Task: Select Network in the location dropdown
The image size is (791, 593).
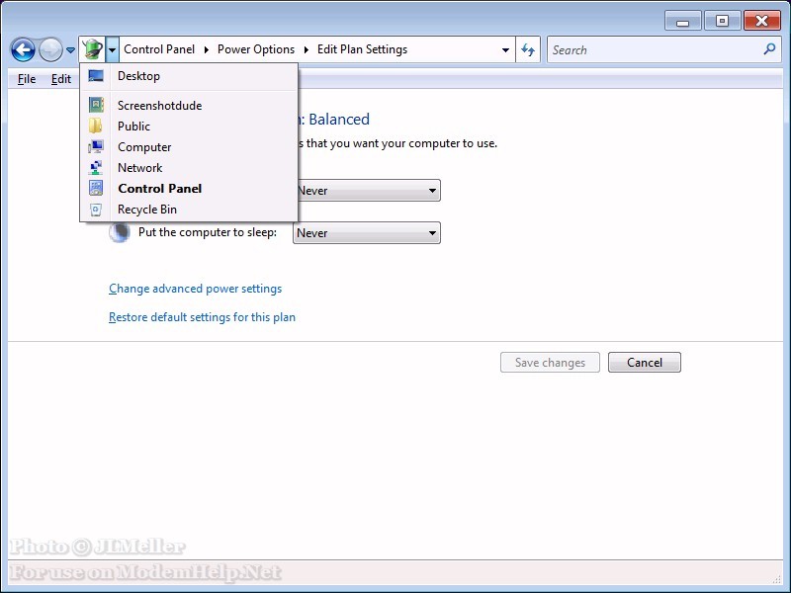Action: coord(189,168)
